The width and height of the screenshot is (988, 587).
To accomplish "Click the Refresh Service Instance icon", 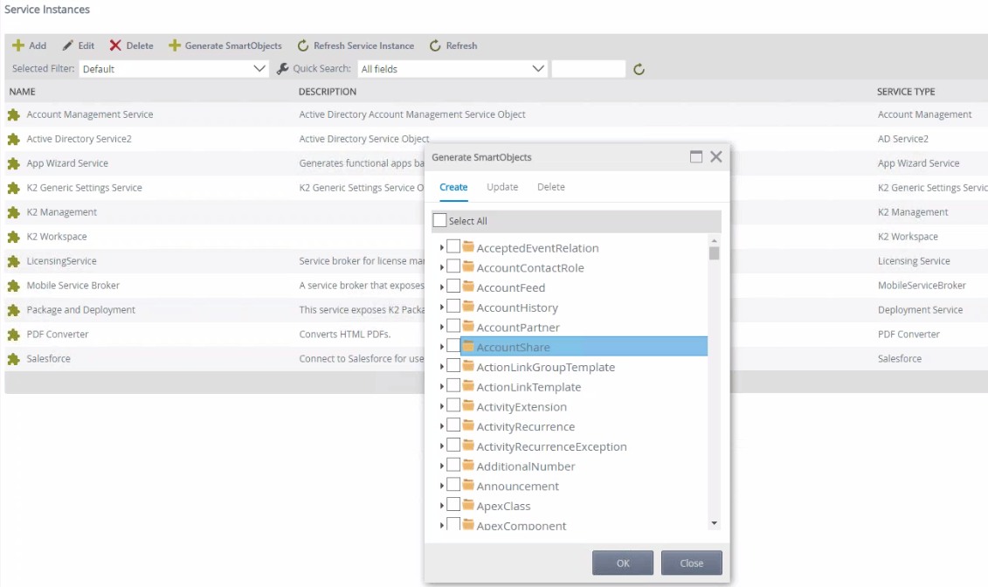I will click(x=303, y=45).
